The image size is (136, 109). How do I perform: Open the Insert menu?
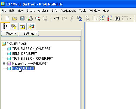[31, 11]
